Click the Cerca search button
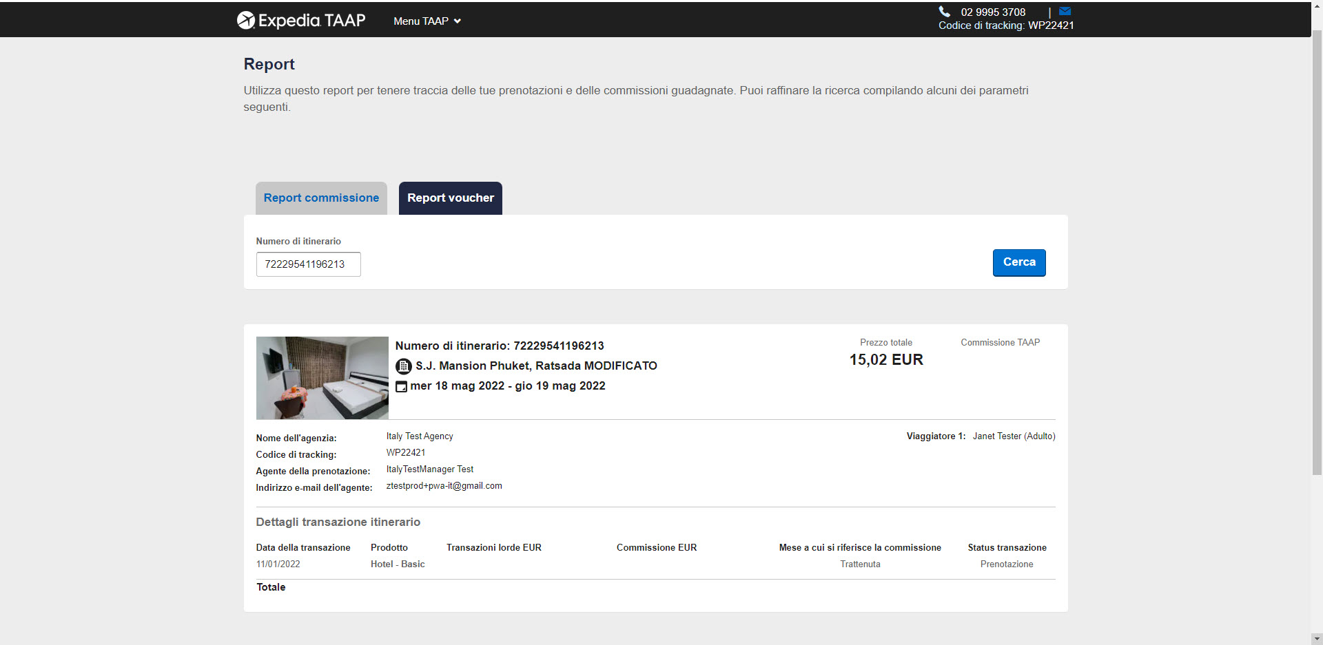 (1019, 262)
